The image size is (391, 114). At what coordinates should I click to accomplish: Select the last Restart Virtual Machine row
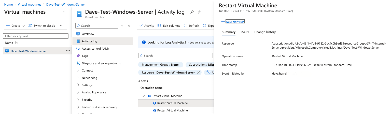(176, 110)
